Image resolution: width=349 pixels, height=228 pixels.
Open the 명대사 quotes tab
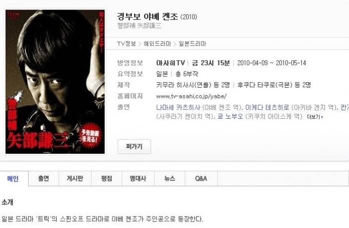coord(138,178)
